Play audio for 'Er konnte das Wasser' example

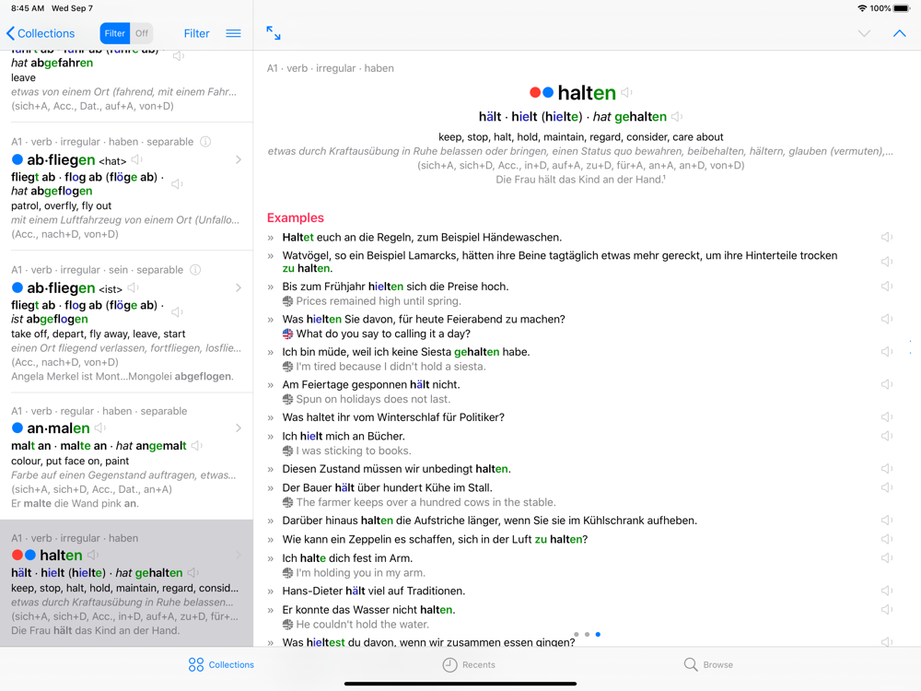(x=886, y=609)
